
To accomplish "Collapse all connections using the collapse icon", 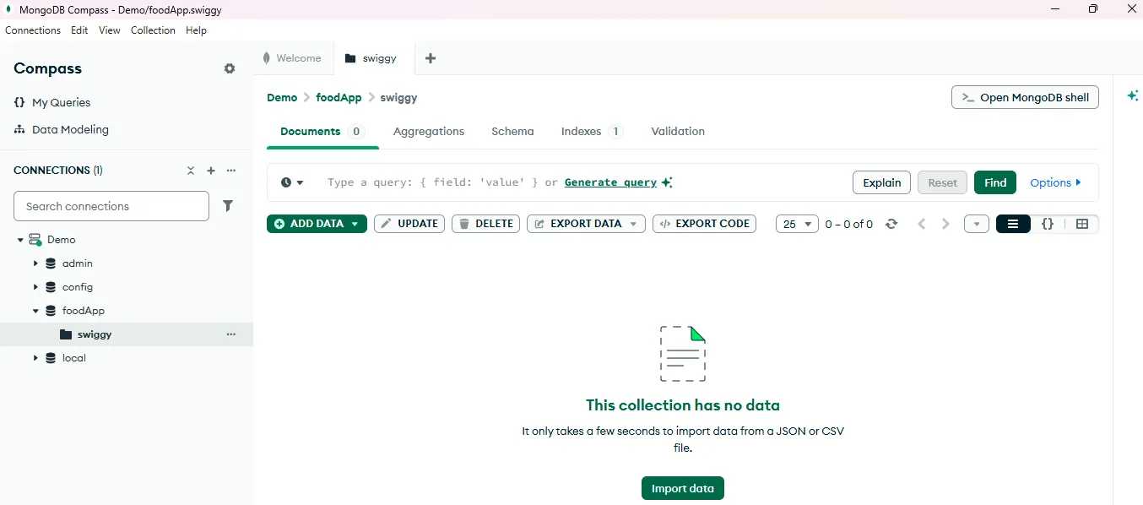I will [191, 171].
